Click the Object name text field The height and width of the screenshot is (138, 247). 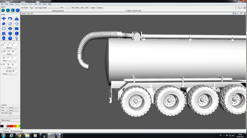click(x=10, y=123)
